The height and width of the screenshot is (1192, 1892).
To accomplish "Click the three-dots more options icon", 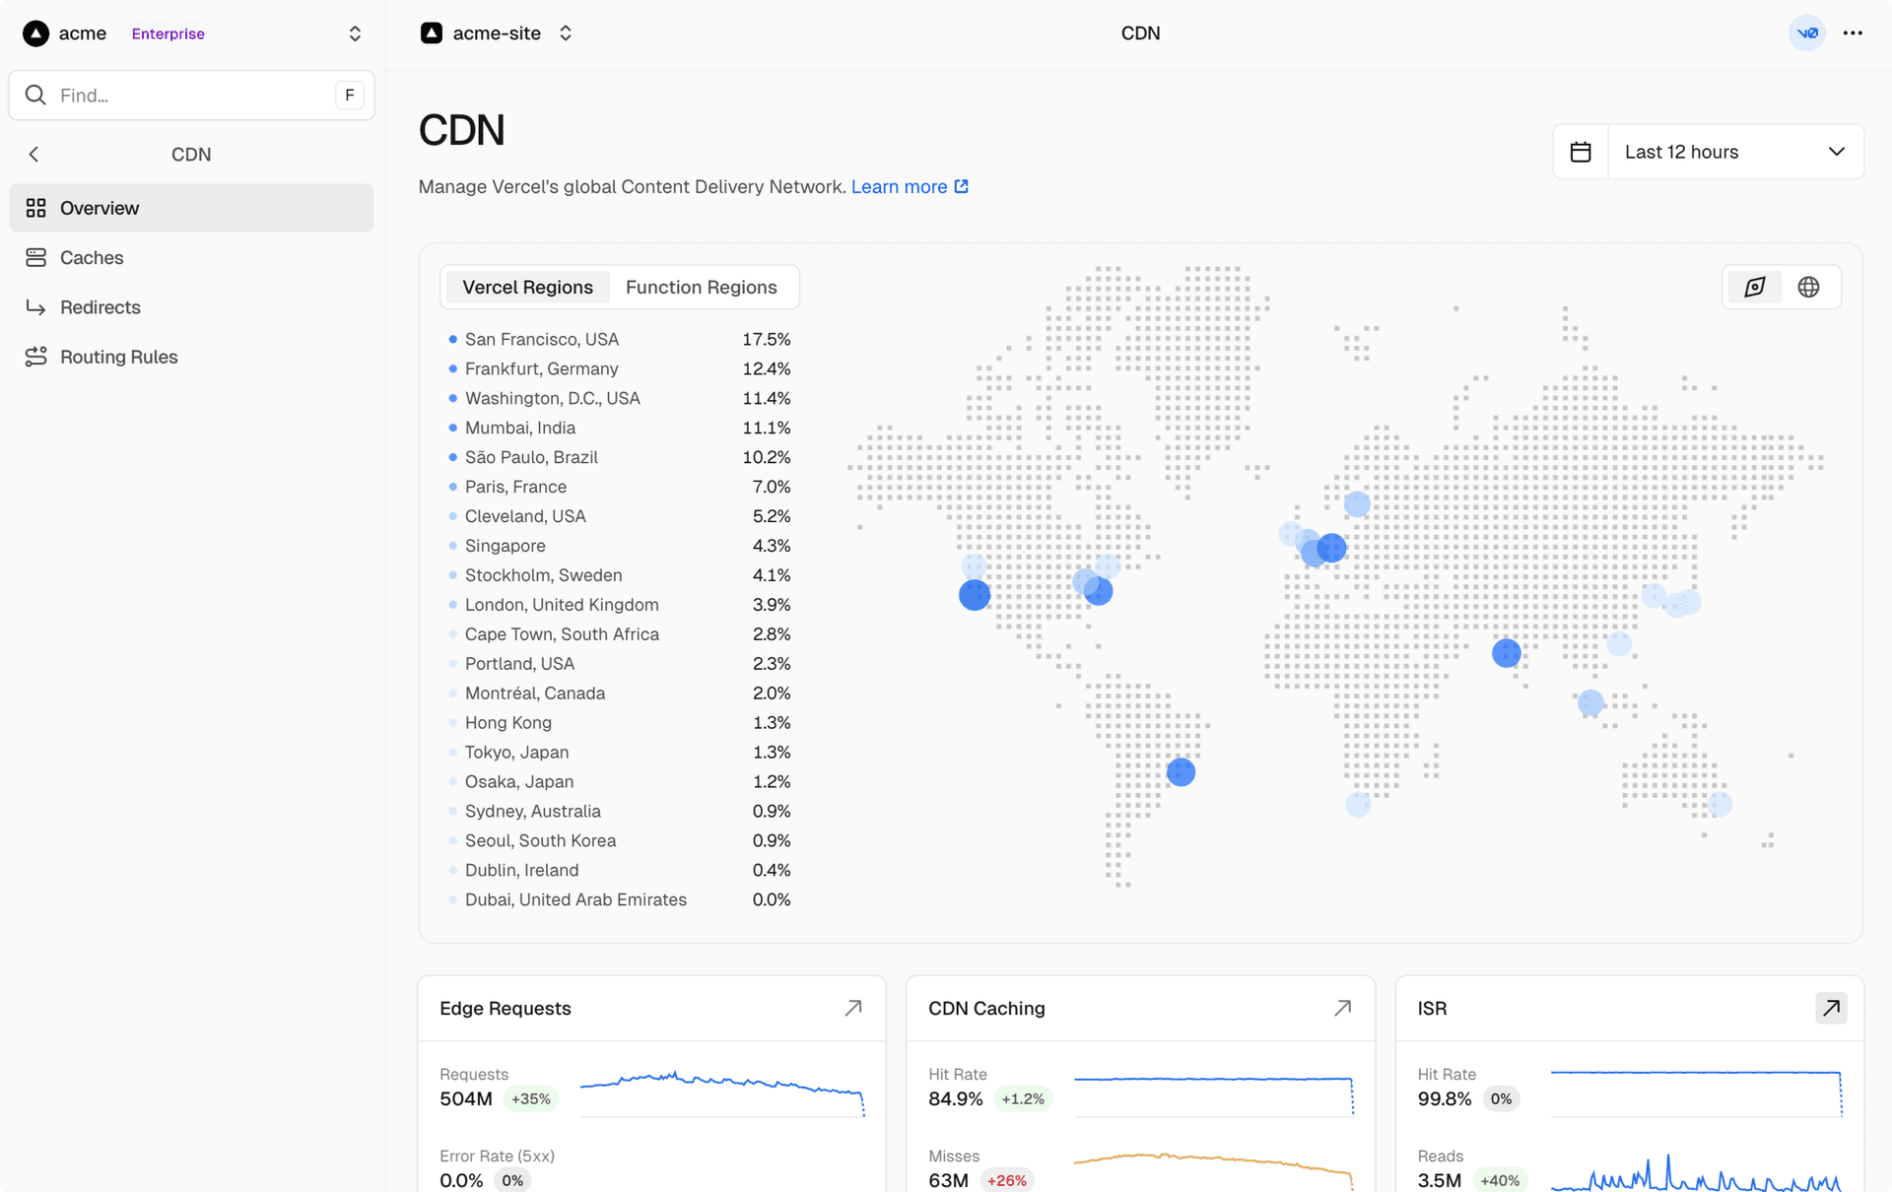I will pos(1853,33).
